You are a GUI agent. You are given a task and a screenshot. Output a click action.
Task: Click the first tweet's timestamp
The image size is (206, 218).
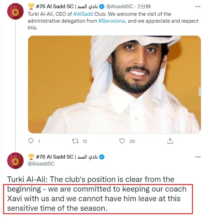pyautogui.click(x=144, y=7)
